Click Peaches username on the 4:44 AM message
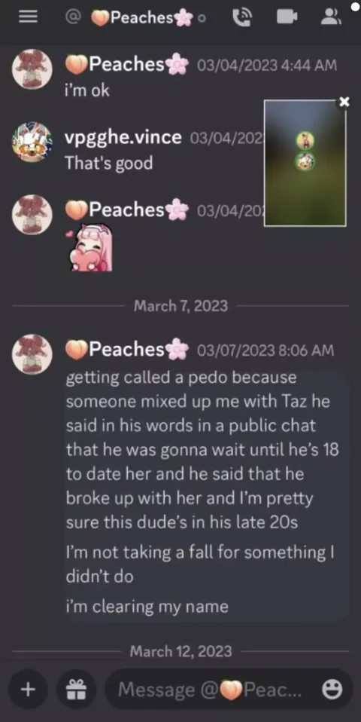The height and width of the screenshot is (722, 361). tap(127, 65)
